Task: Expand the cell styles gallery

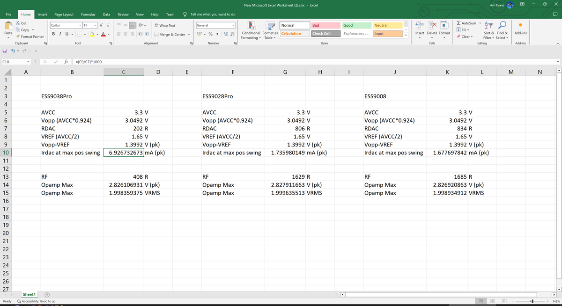Action: pos(406,36)
